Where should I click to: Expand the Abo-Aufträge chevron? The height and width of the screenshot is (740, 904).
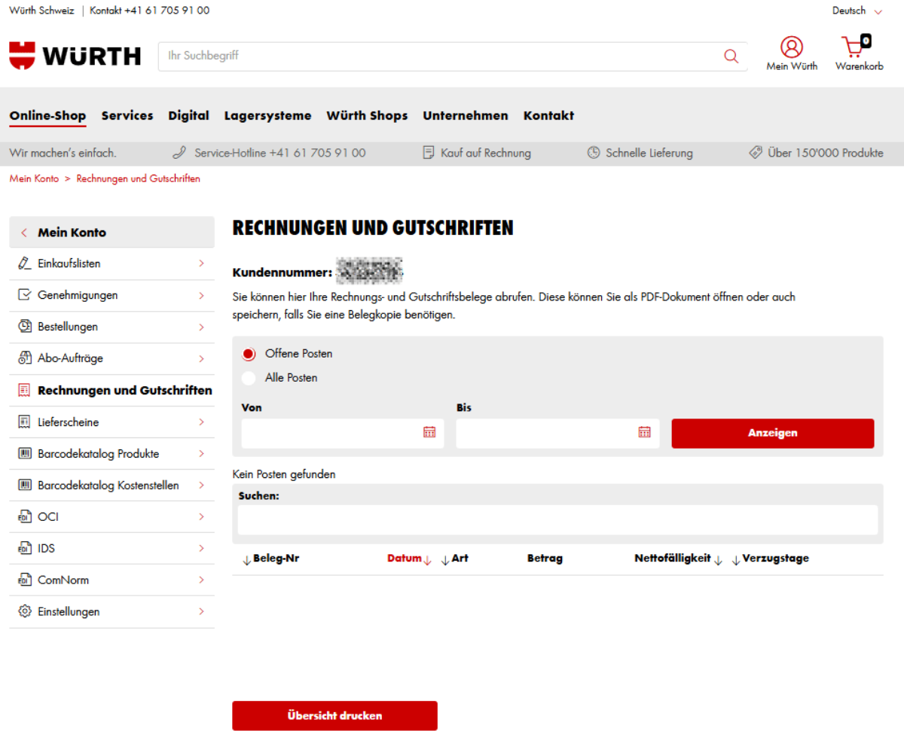click(201, 358)
